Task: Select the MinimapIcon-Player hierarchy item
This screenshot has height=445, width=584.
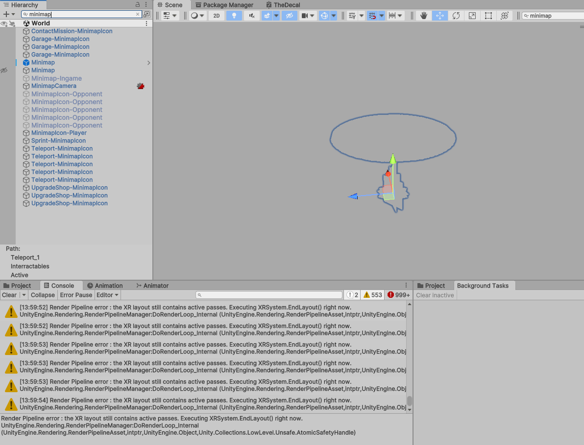Action: 59,133
